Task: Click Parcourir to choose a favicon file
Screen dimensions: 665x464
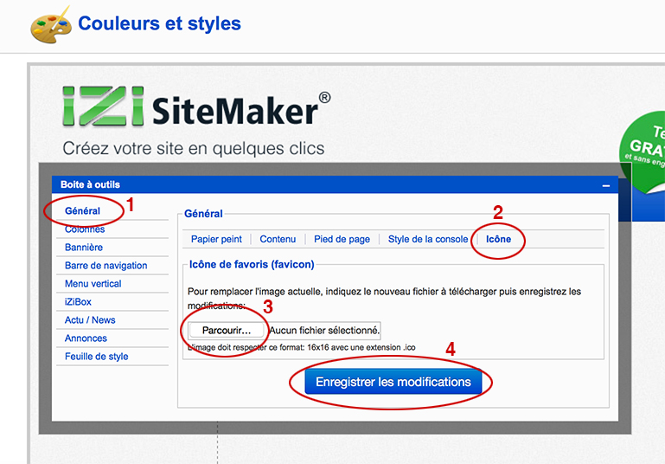Action: (227, 331)
